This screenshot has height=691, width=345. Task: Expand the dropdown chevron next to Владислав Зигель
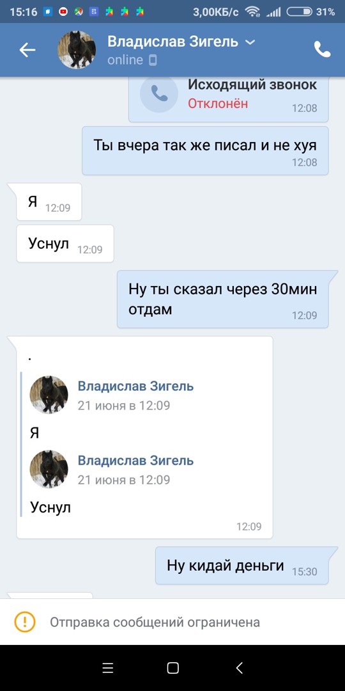tap(250, 42)
